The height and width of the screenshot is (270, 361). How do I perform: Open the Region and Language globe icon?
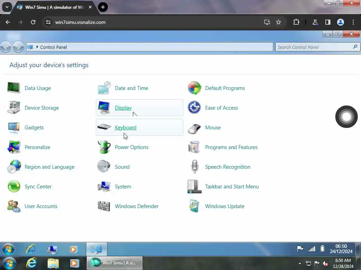point(14,167)
